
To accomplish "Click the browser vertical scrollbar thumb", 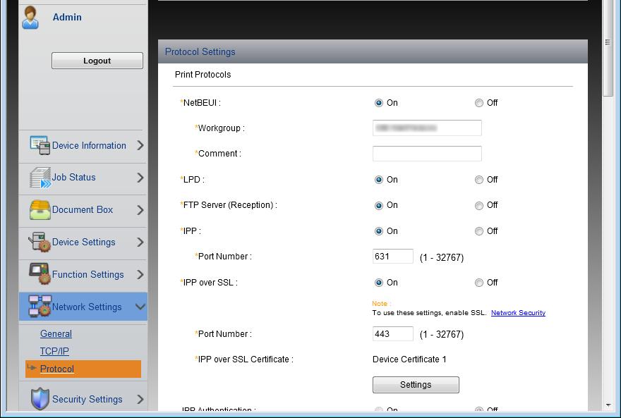I will (x=608, y=48).
